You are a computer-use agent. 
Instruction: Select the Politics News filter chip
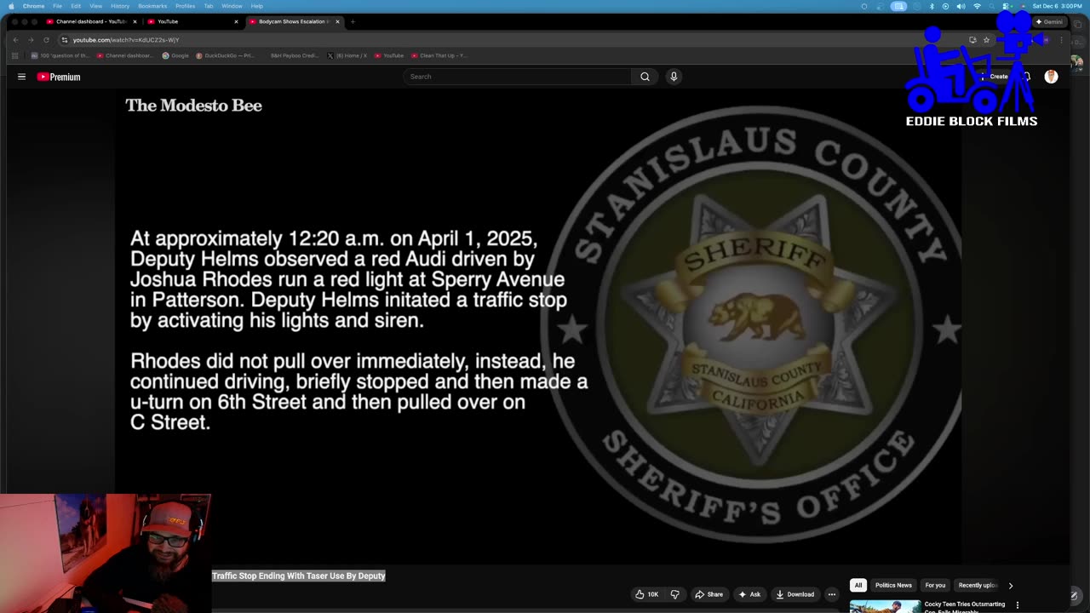(x=893, y=585)
